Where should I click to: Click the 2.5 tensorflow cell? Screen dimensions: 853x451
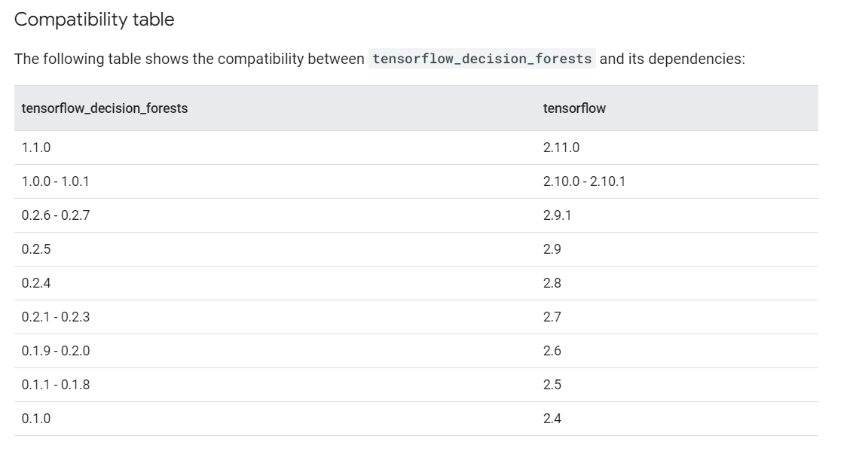[552, 385]
